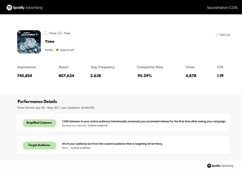Viewport: 242px width, 171px height.
Task: Open the Soundnation C235 account label
Action: [222, 8]
